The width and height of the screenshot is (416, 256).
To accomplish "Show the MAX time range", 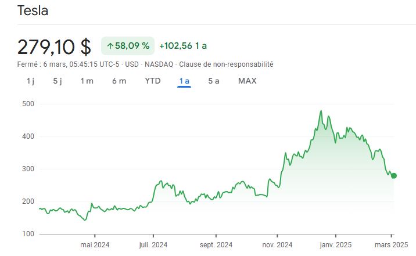I will [247, 81].
